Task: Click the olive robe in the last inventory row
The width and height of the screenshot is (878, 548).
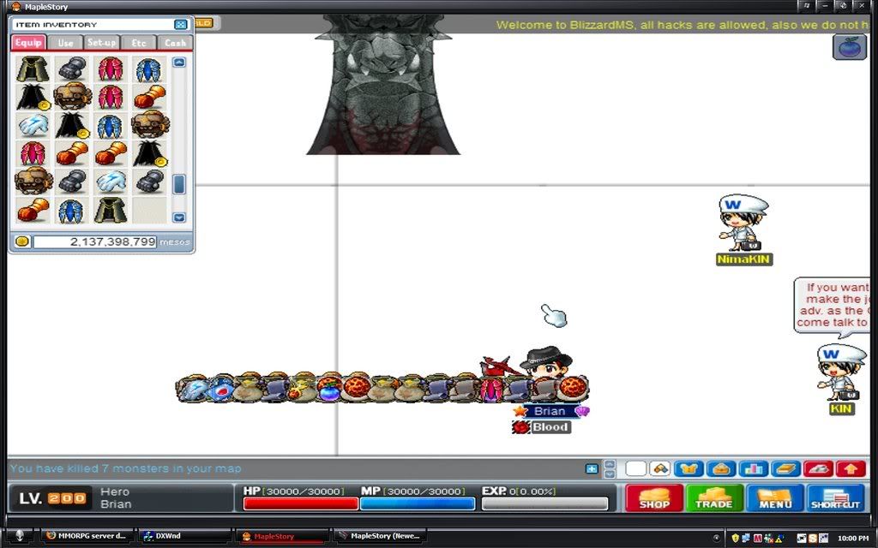Action: tap(111, 211)
